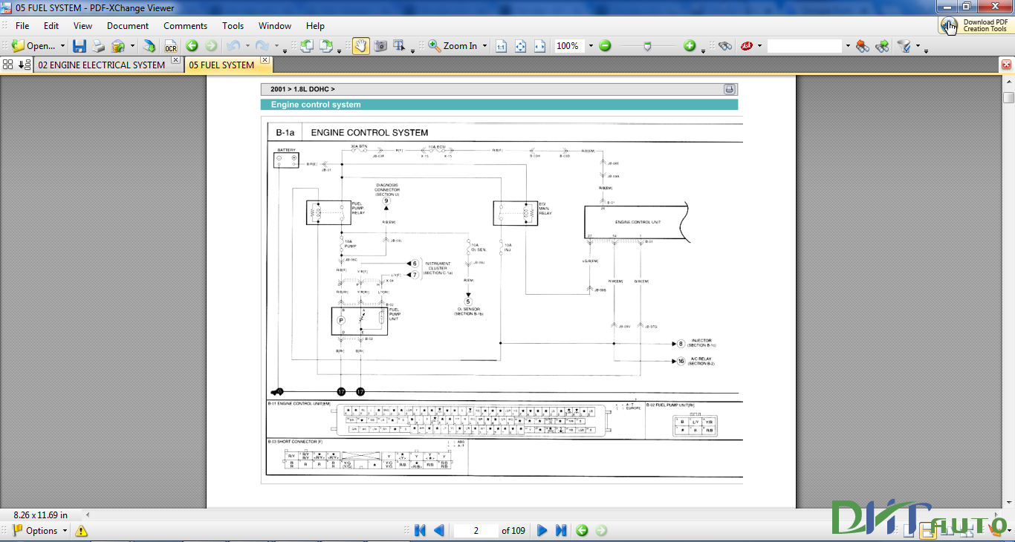Click the page number field

[476, 530]
